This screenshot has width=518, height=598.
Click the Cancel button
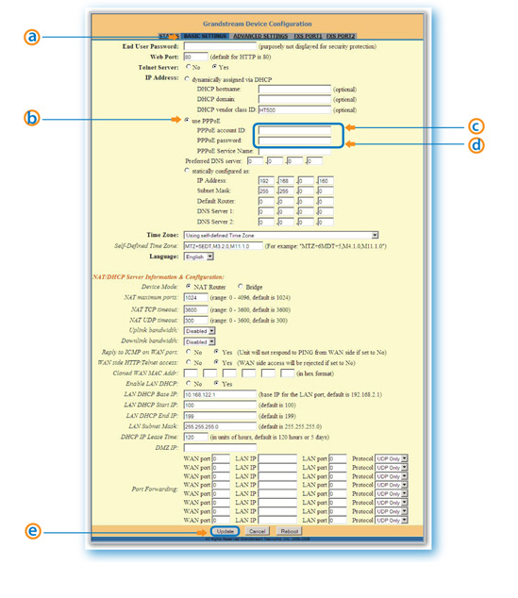257,531
